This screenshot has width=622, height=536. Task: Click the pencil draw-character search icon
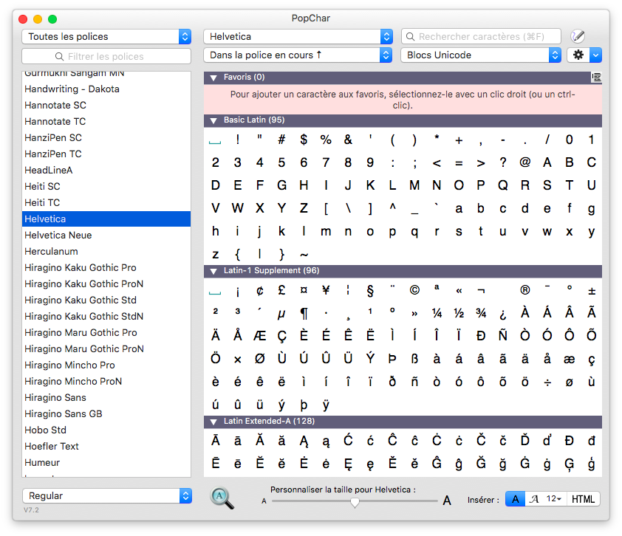point(578,36)
